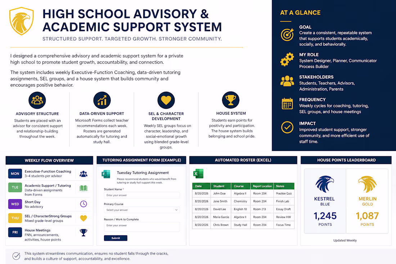Screen dimensions: 396x264
Task: Click the John Doe cell
Action: pyautogui.click(x=221, y=193)
